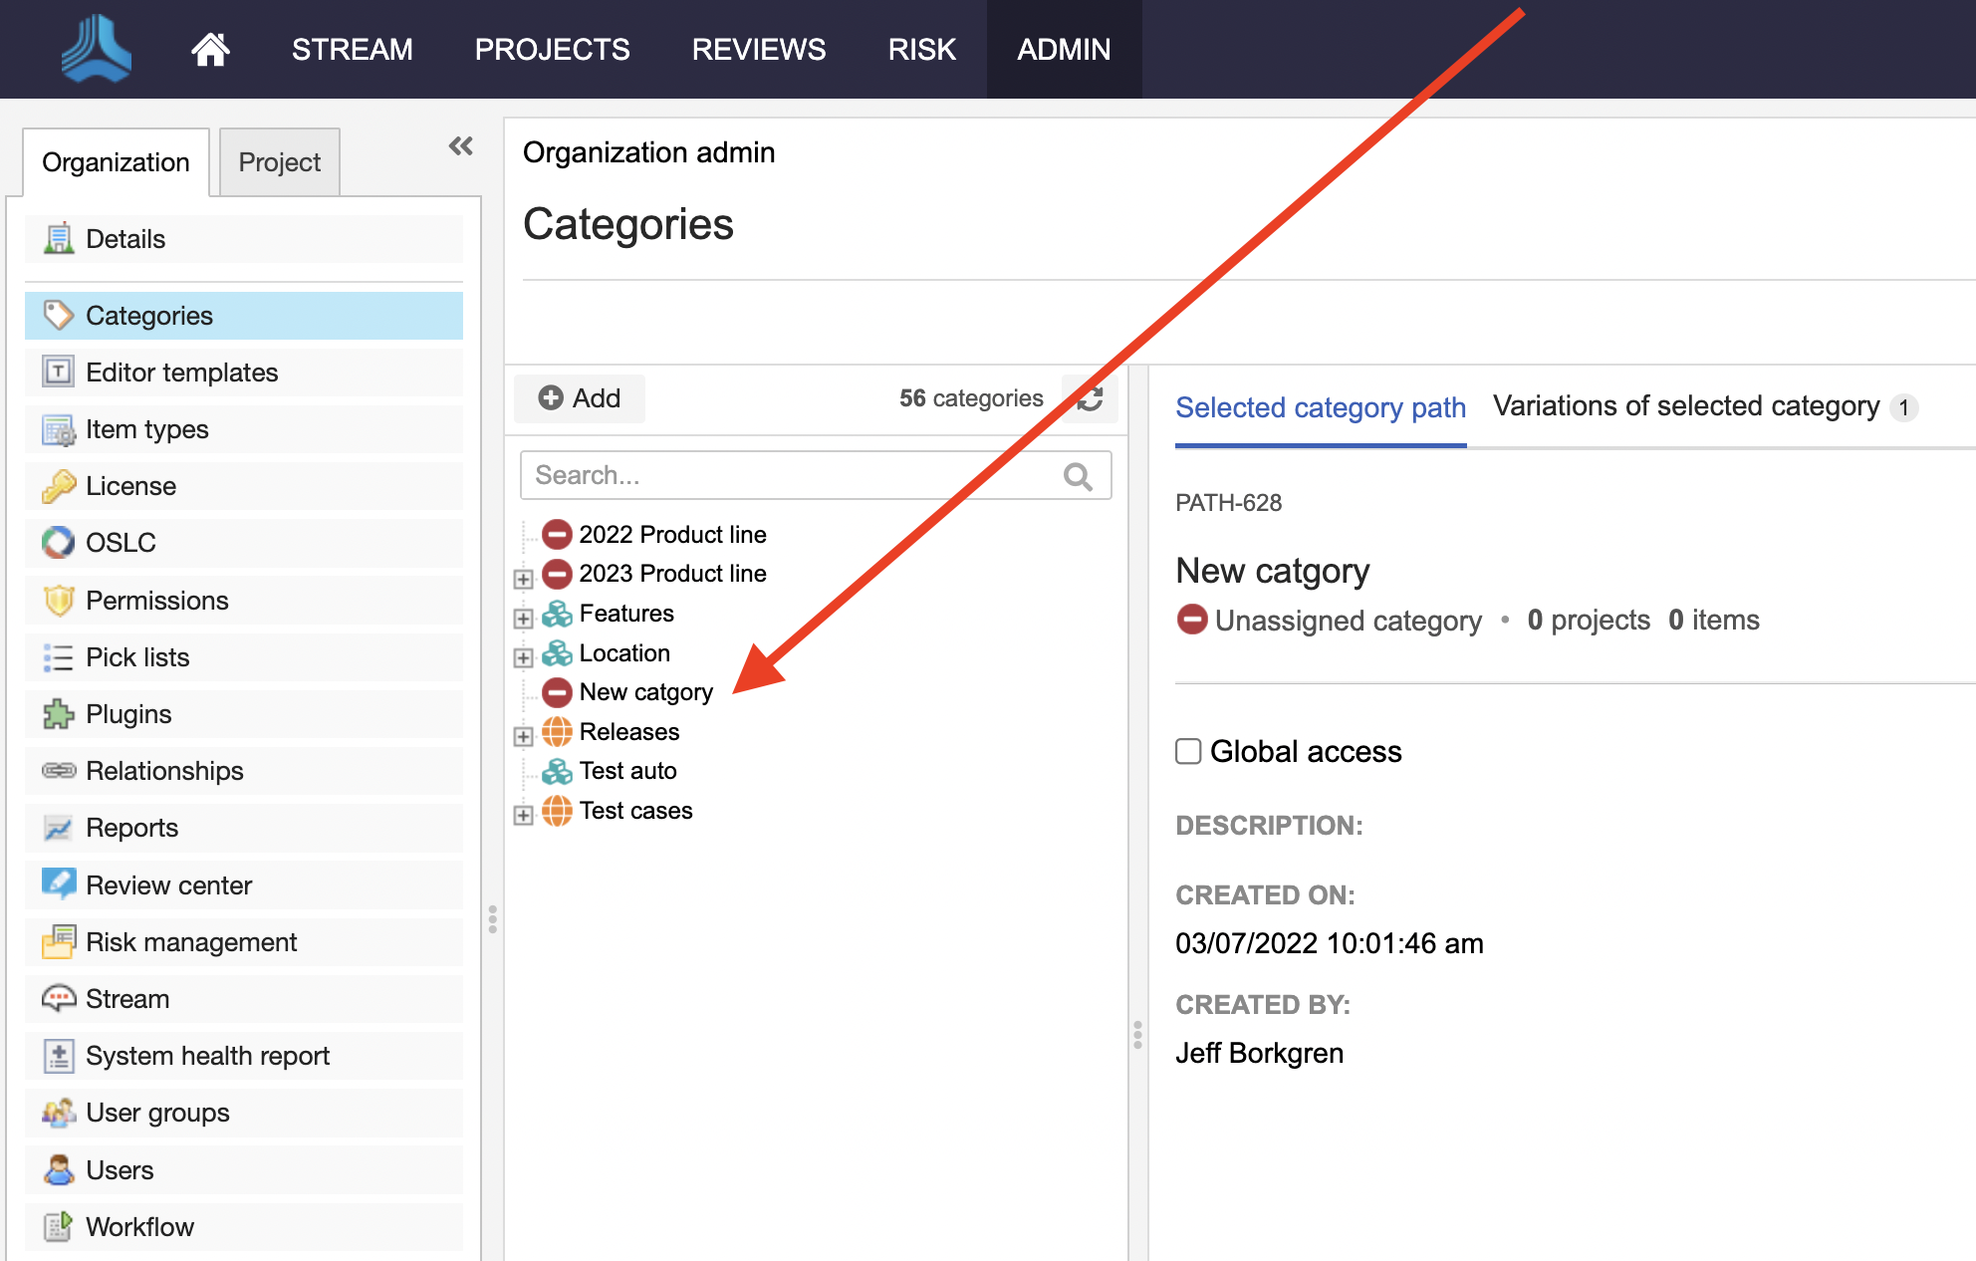Click the Details building icon
Screen dimensions: 1976x1261
pos(59,239)
